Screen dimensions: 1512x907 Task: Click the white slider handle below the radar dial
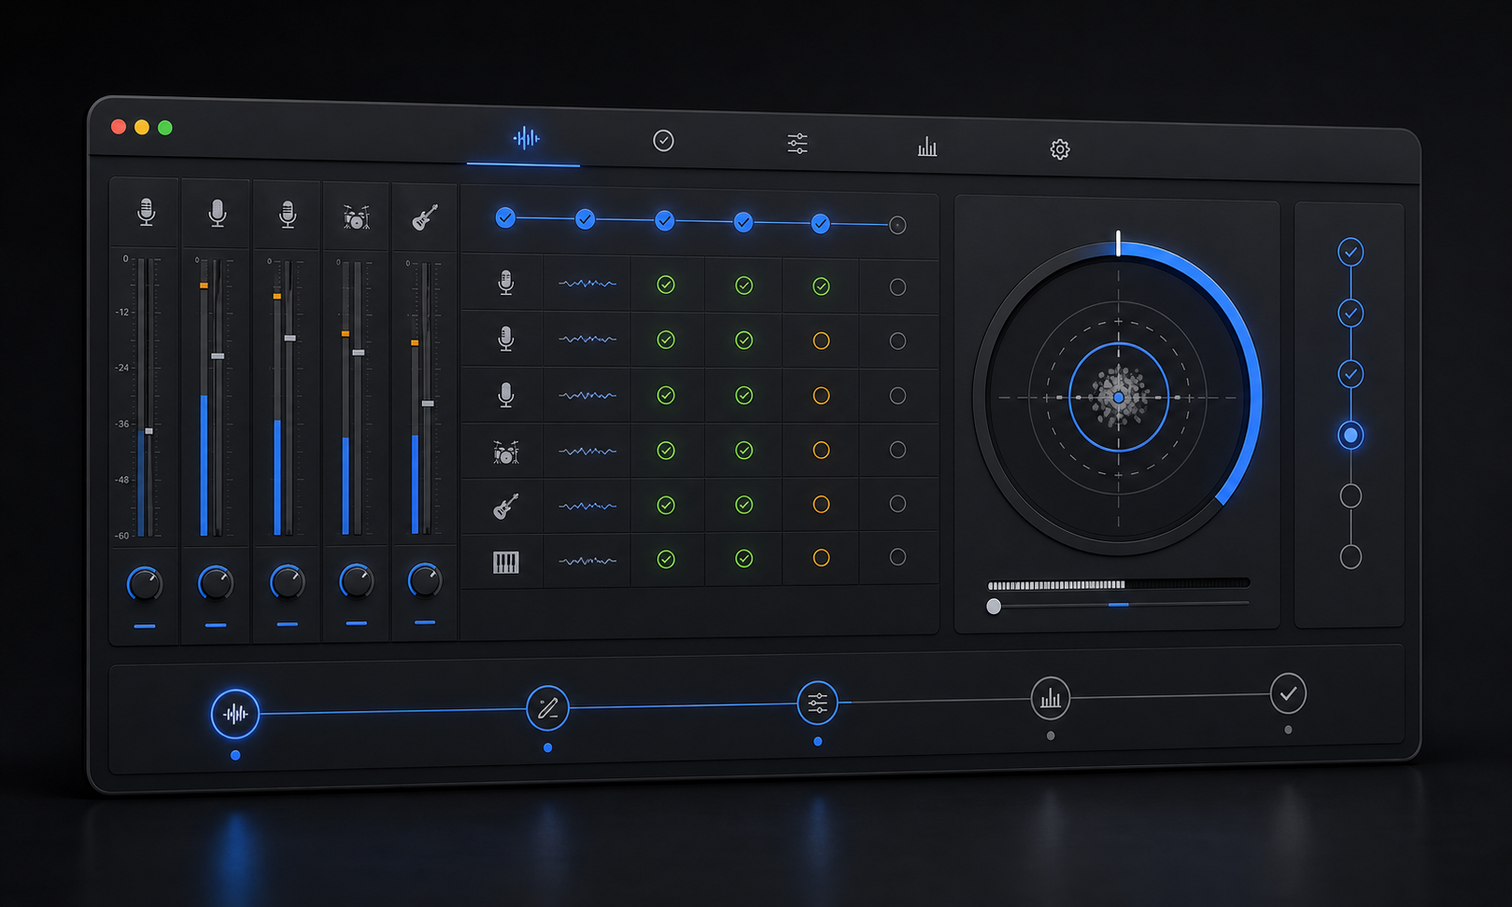pyautogui.click(x=994, y=607)
